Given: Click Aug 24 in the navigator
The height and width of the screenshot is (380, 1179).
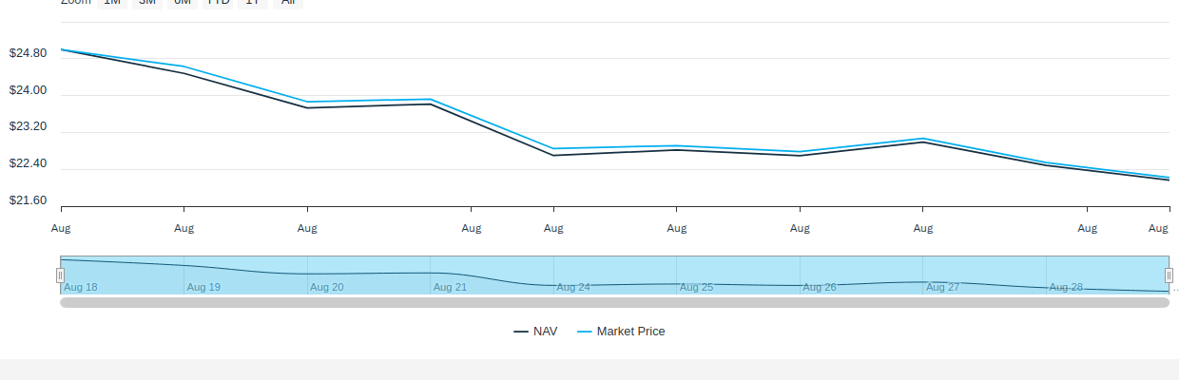Looking at the screenshot, I should 573,287.
